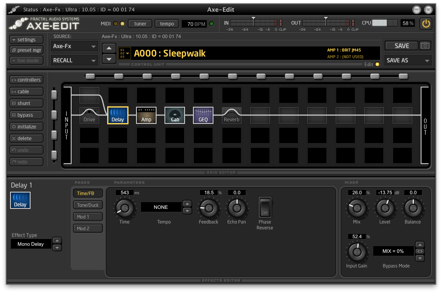Click the preset number list icon
Screen dimensions: 442x293
pyautogui.click(x=125, y=53)
